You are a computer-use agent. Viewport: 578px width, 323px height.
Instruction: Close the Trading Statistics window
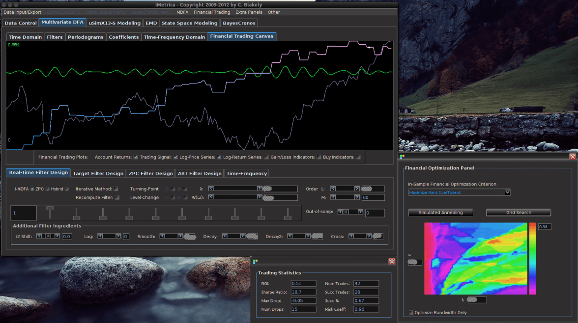(x=392, y=262)
